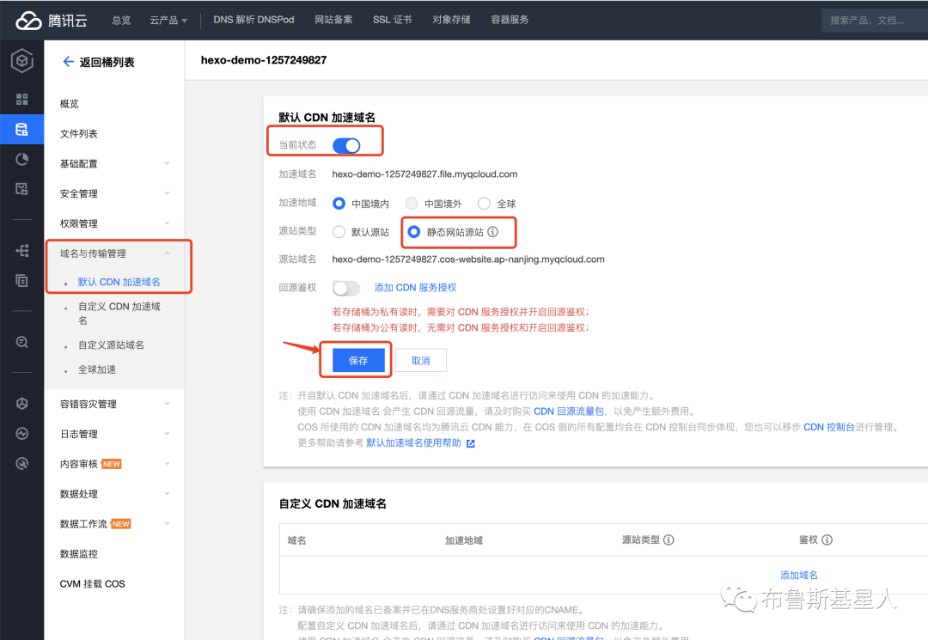Viewport: 928px width, 640px height.
Task: Go to 文件列表 in sidebar
Action: (x=79, y=134)
